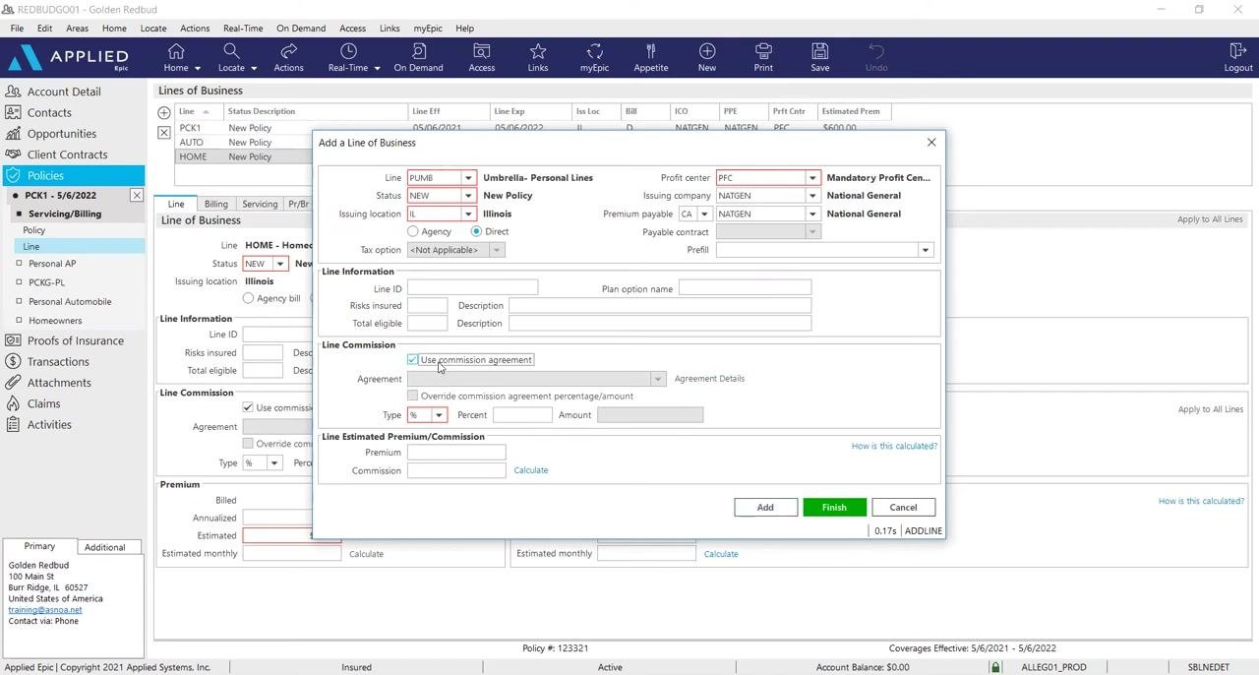The height and width of the screenshot is (675, 1259).
Task: Click the Save toolbar icon
Action: pos(819,51)
